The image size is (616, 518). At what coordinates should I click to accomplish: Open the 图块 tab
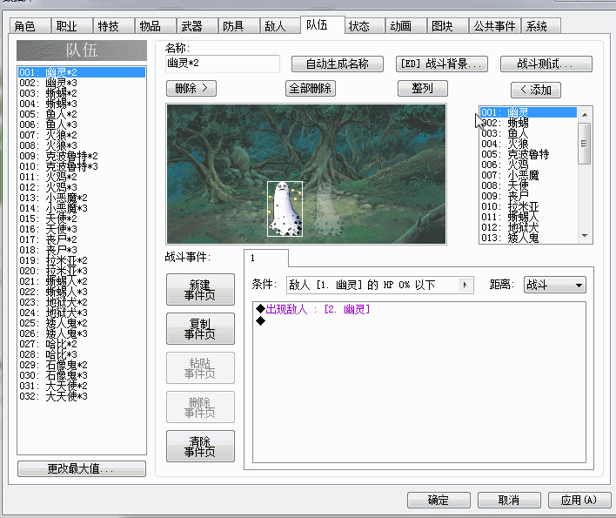pyautogui.click(x=447, y=26)
